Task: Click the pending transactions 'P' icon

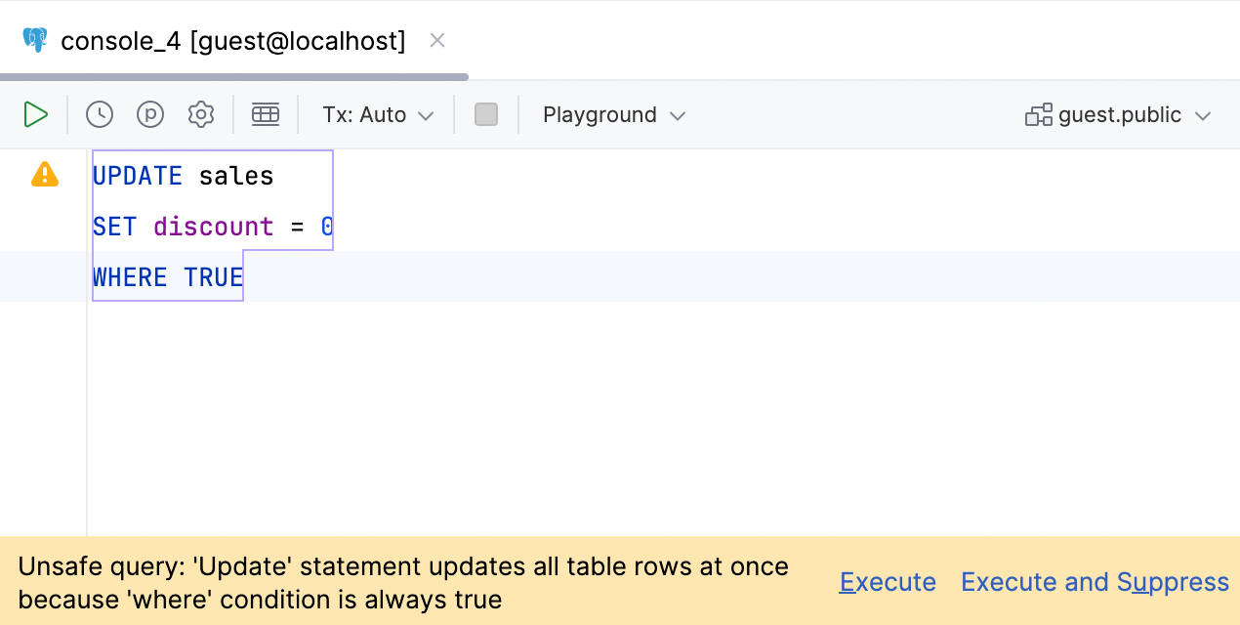Action: tap(150, 115)
